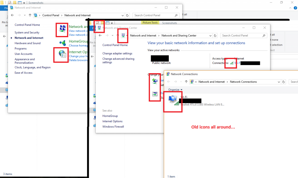
Task: Open User Accounts category
Action: pyautogui.click(x=24, y=54)
